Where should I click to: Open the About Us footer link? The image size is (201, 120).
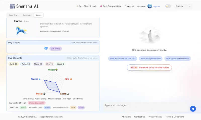coord(126,117)
